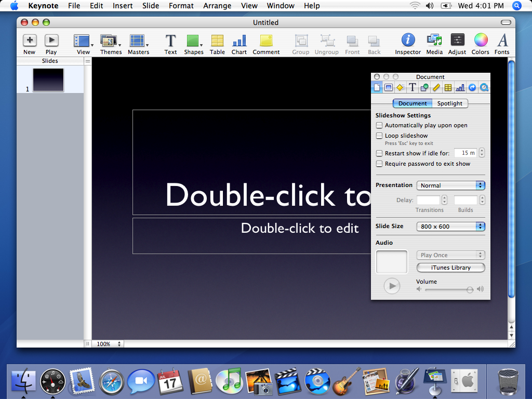Viewport: 532px width, 399px height.
Task: Click the Front arrange icon
Action: click(352, 44)
